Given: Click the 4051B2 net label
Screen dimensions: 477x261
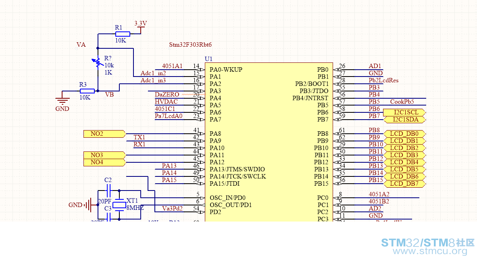Looking at the screenshot, I should [379, 201].
